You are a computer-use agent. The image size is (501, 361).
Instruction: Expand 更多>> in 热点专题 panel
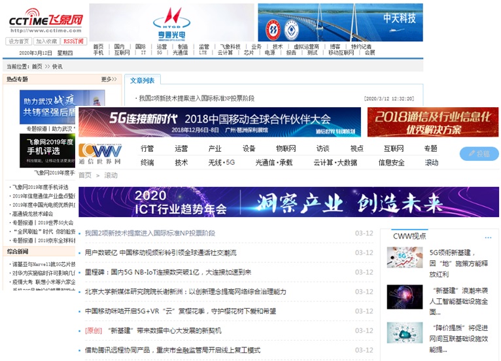tap(109, 79)
